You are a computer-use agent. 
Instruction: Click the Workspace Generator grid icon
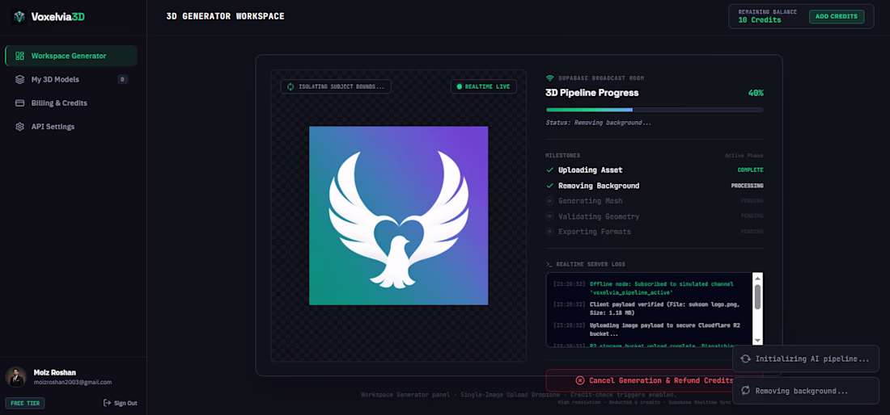click(20, 56)
